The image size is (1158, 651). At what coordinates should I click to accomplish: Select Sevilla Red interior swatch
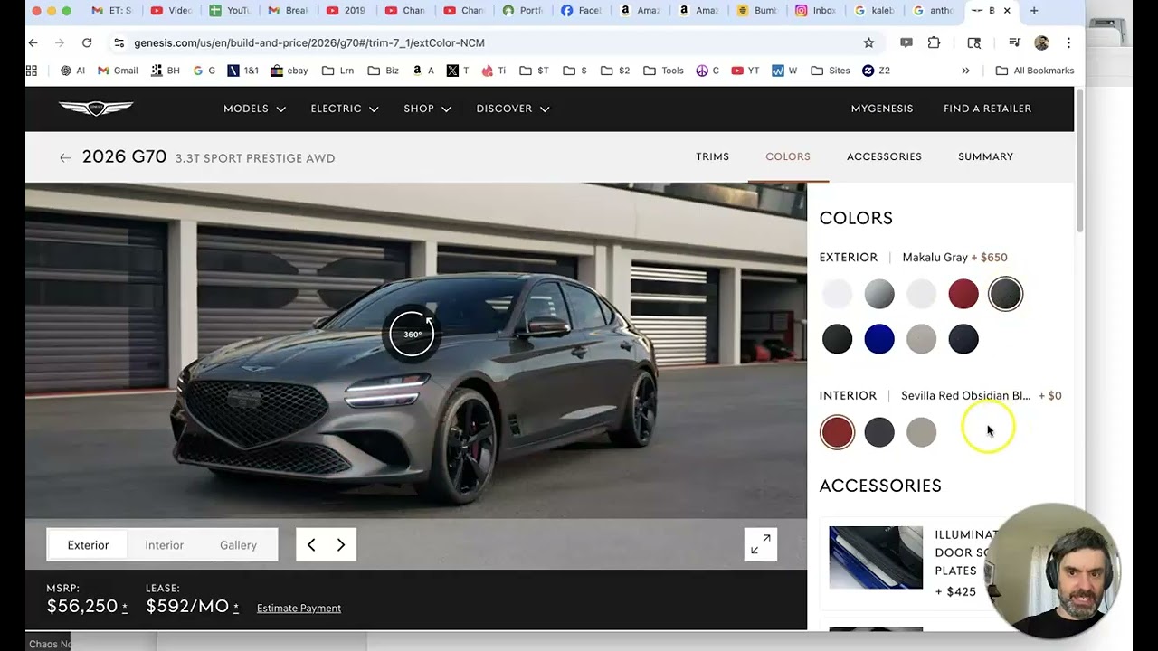tap(837, 432)
